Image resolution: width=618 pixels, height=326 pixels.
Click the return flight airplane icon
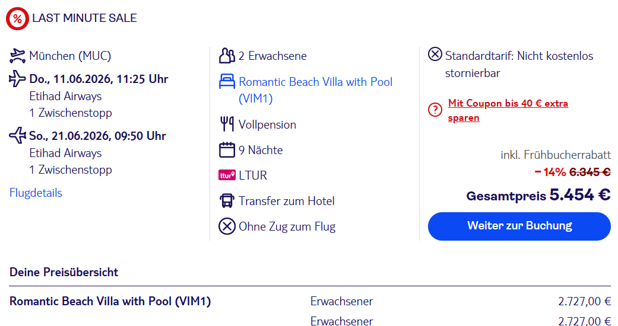[17, 136]
